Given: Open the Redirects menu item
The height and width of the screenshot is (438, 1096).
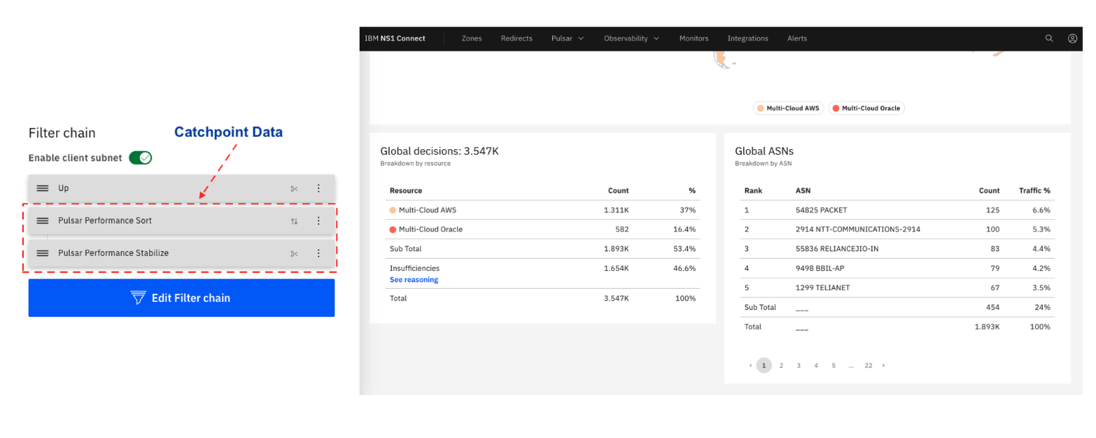Looking at the screenshot, I should tap(516, 38).
